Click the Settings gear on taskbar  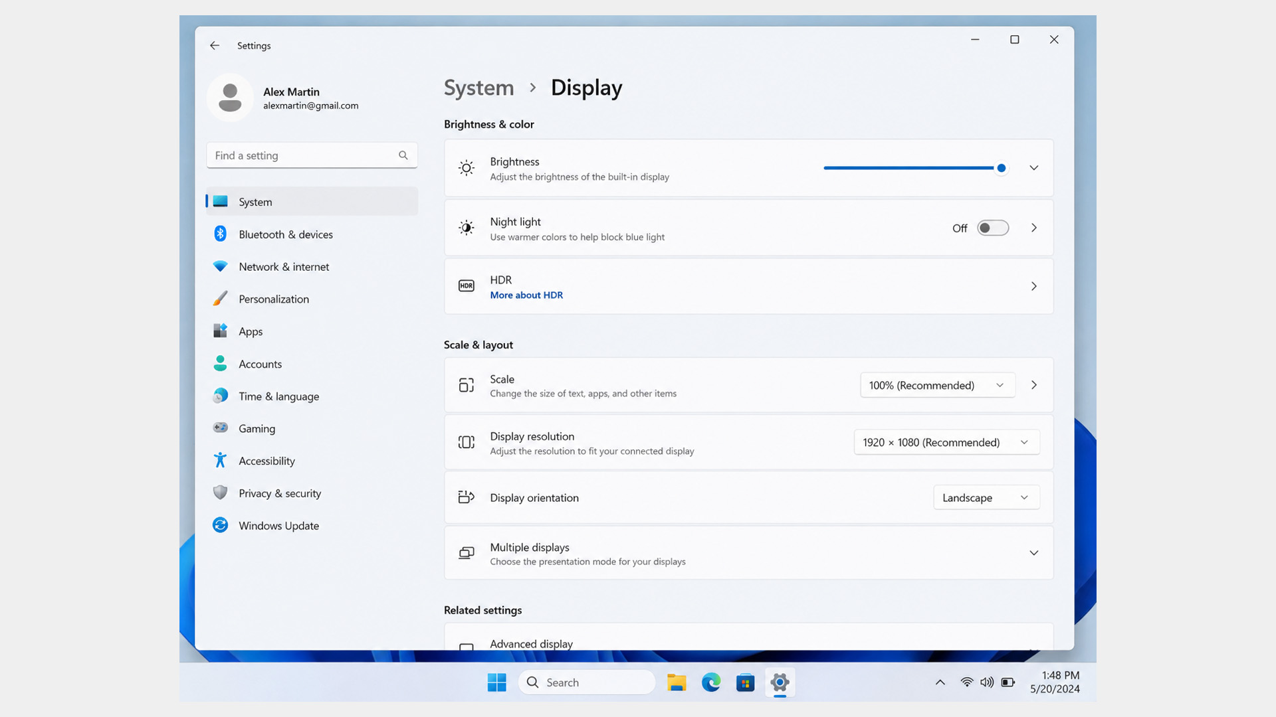780,682
